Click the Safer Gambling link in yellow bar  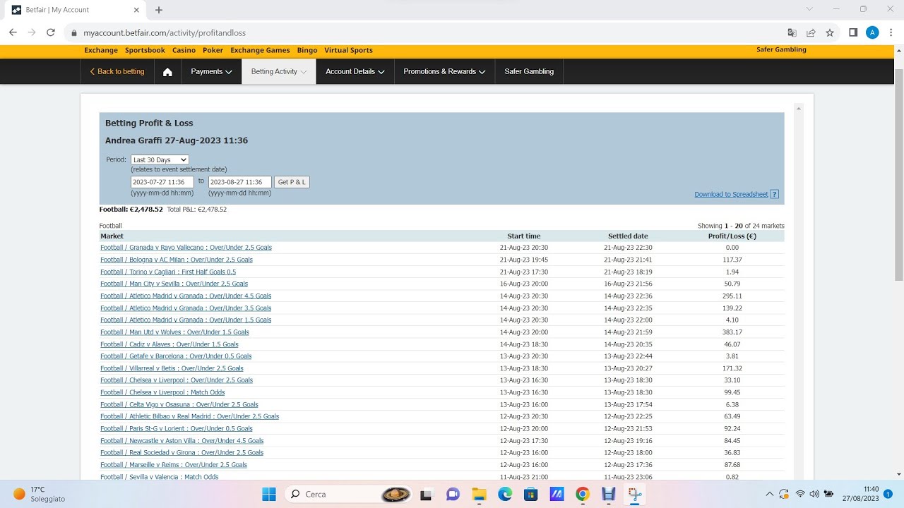[781, 49]
